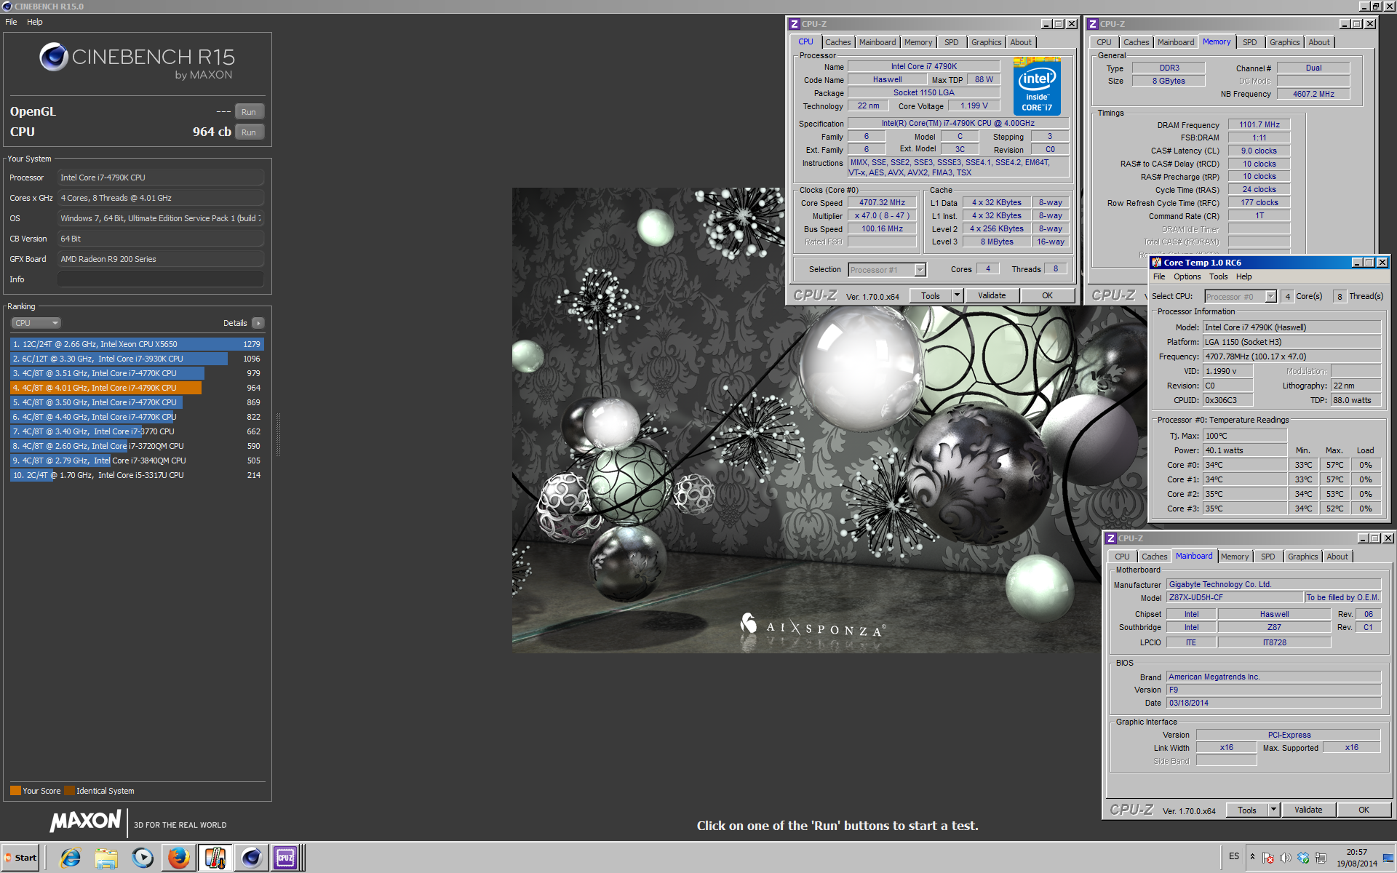This screenshot has width=1397, height=873.
Task: Expand the ranking Details arrow
Action: point(258,323)
